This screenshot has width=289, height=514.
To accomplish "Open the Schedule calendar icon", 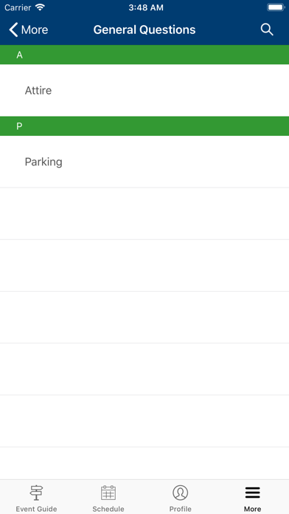I will (x=108, y=493).
